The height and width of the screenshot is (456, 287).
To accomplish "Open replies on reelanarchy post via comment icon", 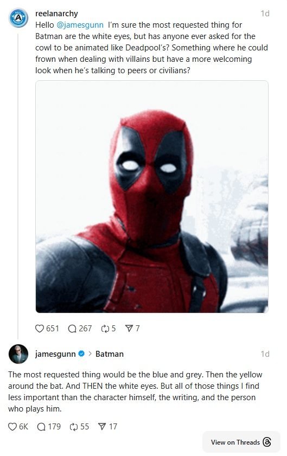I will (x=72, y=329).
